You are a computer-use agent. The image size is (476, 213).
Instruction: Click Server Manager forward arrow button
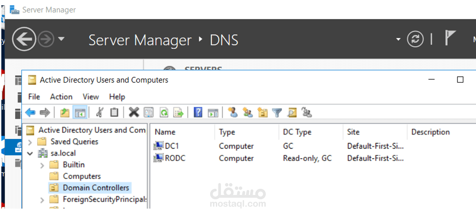click(46, 39)
